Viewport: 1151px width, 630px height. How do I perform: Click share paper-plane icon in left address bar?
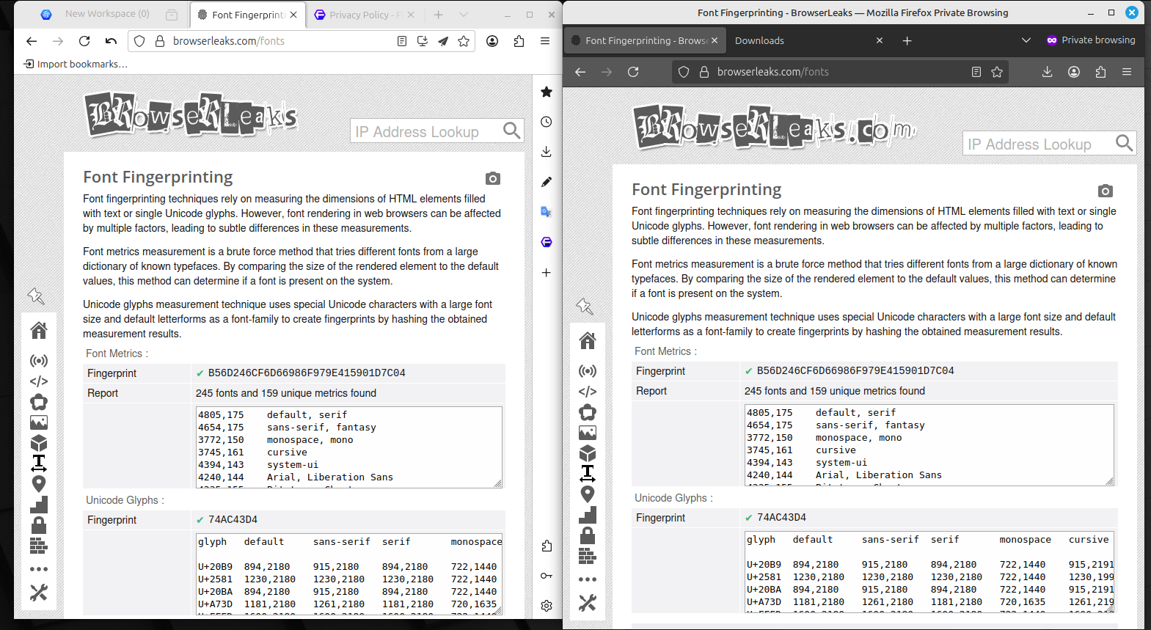443,41
